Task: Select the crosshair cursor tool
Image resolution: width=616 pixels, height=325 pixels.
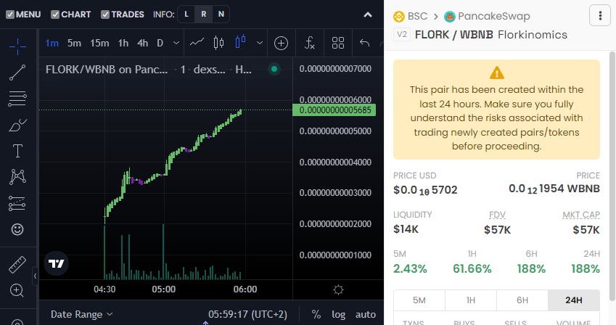Action: click(x=17, y=46)
